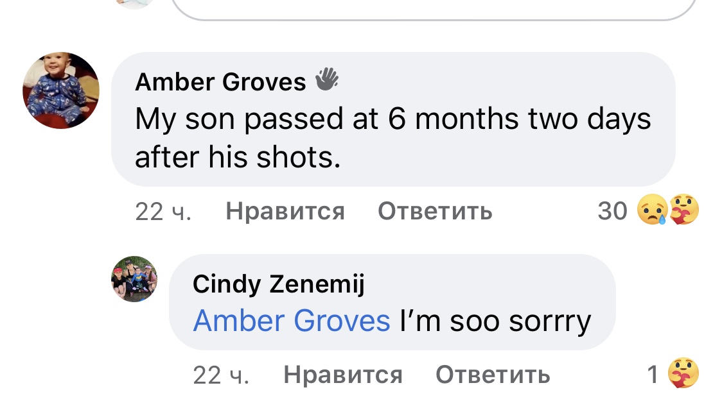
Task: Click the partially visible comment box at top
Action: pyautogui.click(x=434, y=9)
